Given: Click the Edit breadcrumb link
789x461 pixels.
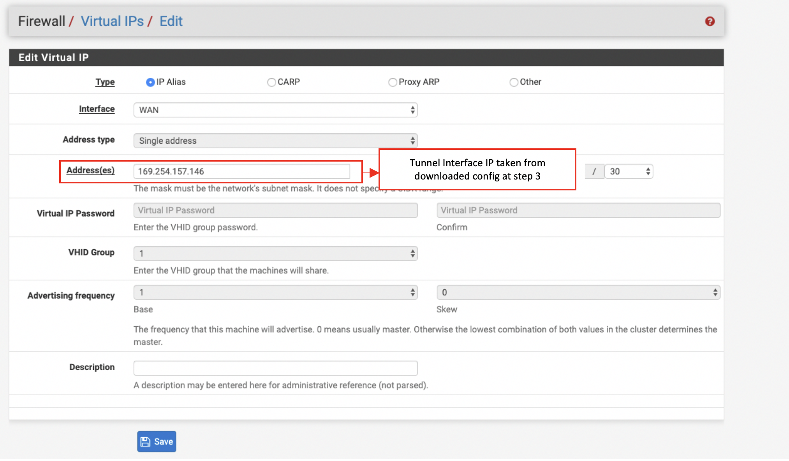Looking at the screenshot, I should (171, 21).
